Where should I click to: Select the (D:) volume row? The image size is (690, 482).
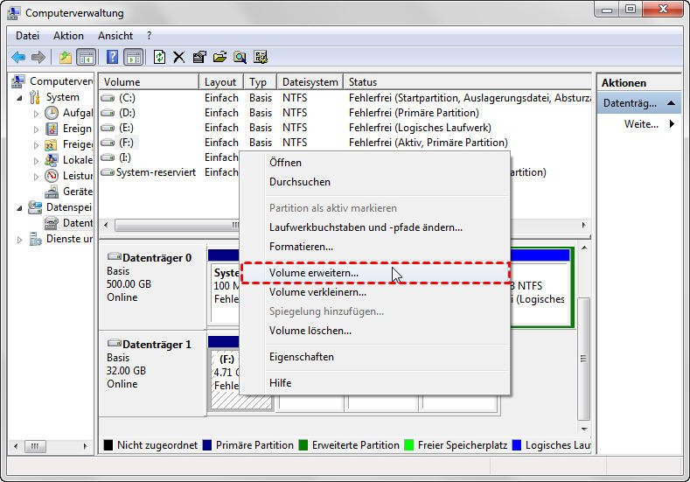[345, 113]
